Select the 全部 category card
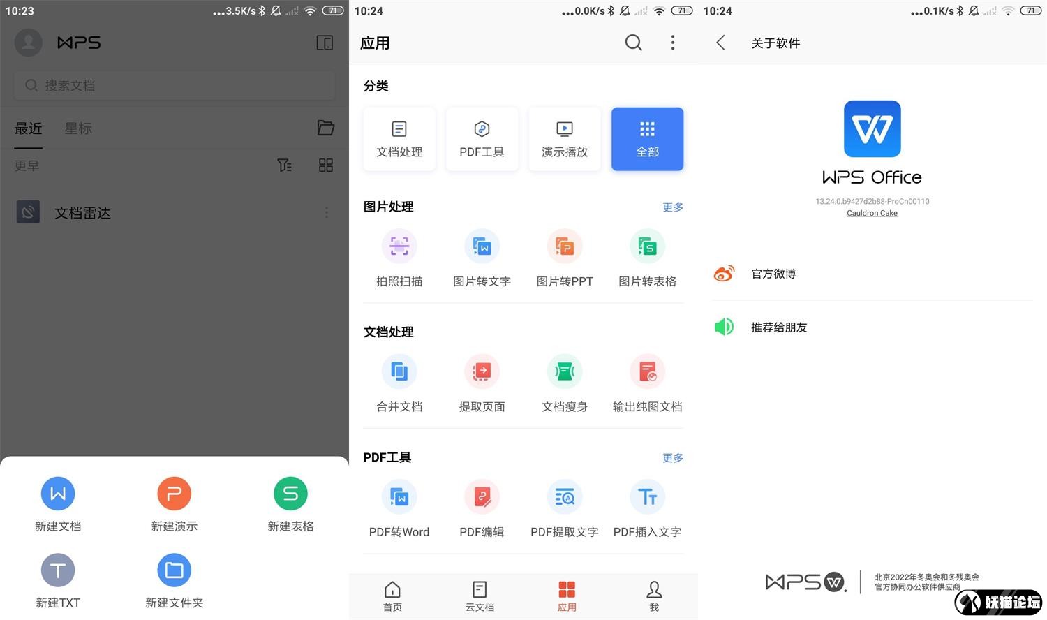 [647, 139]
